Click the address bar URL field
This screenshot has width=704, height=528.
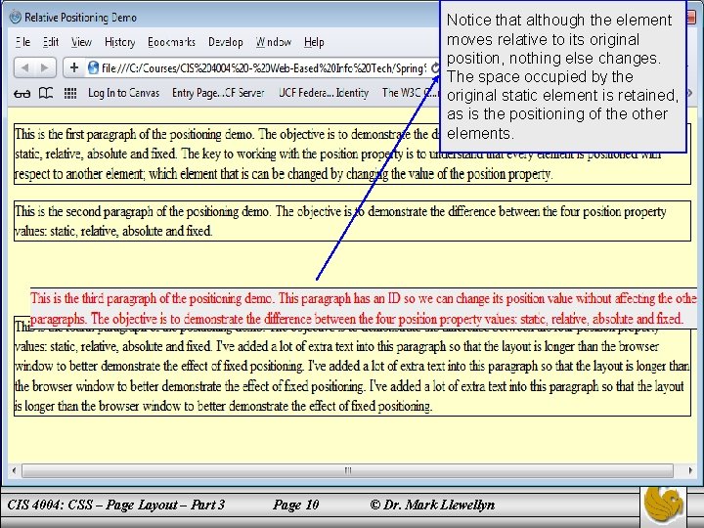click(264, 67)
